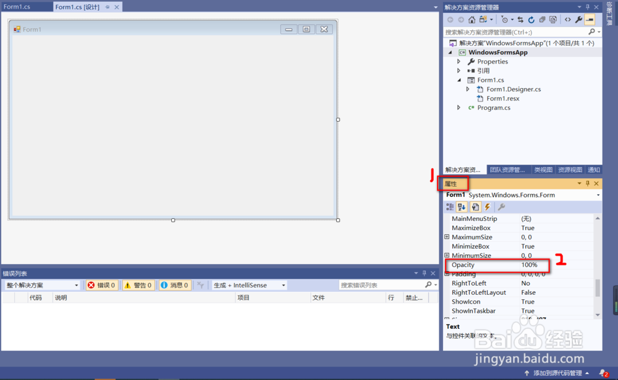Click the pin icon on Form1.cs [设计] tab
Screen dimensions: 618x380
(107, 7)
